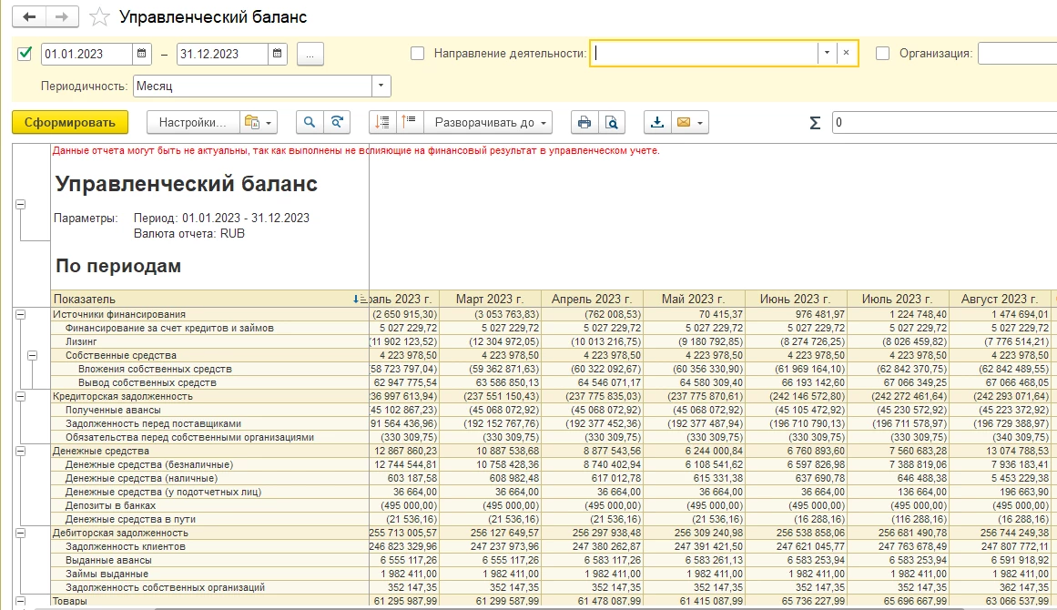Open calendar picker for start date 01.01.2023
This screenshot has width=1057, height=610.
[141, 54]
